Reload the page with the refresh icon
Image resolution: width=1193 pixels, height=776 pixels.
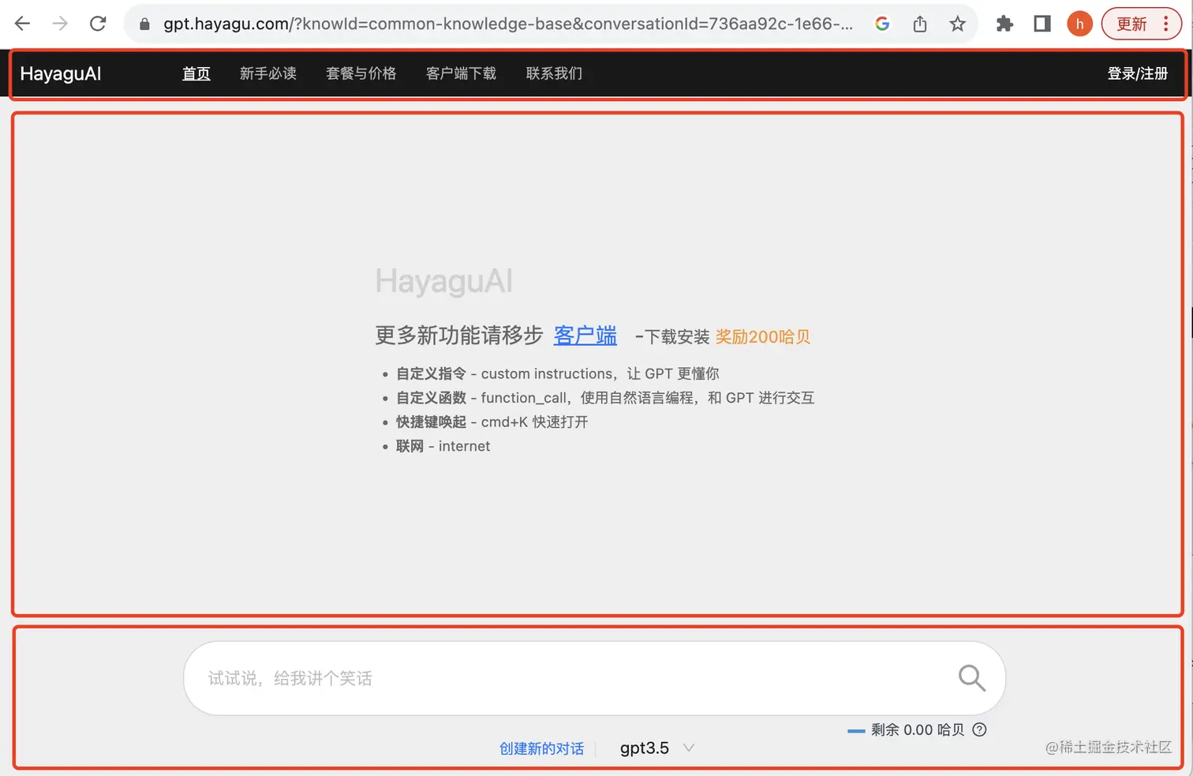pyautogui.click(x=98, y=24)
